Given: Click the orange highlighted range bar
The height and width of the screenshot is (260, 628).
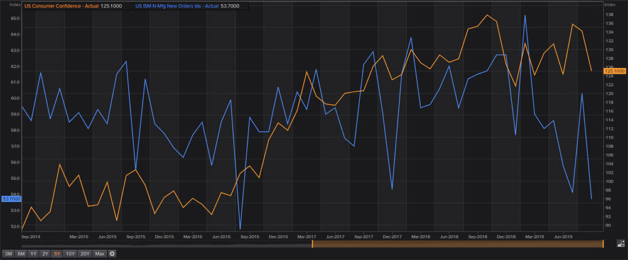Looking at the screenshot, I should click(x=457, y=244).
